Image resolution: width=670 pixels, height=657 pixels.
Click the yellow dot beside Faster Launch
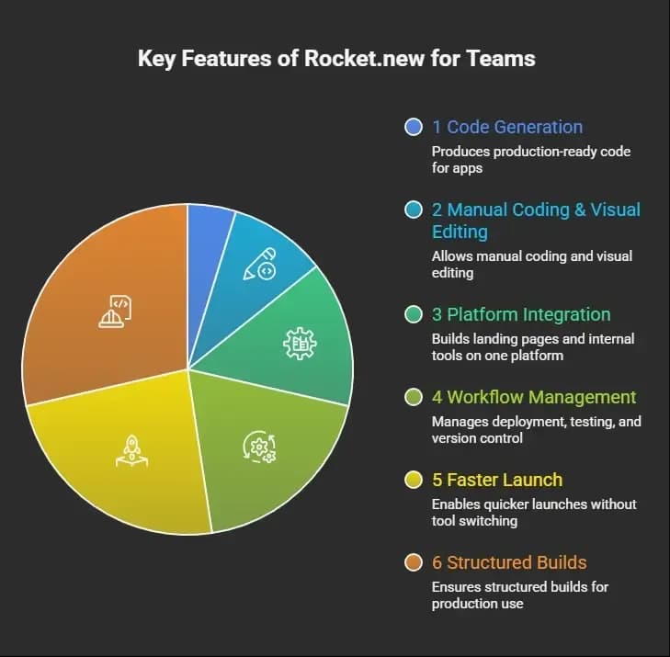[414, 480]
